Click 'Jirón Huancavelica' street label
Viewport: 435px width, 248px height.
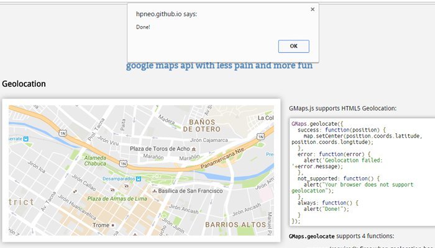(x=77, y=207)
